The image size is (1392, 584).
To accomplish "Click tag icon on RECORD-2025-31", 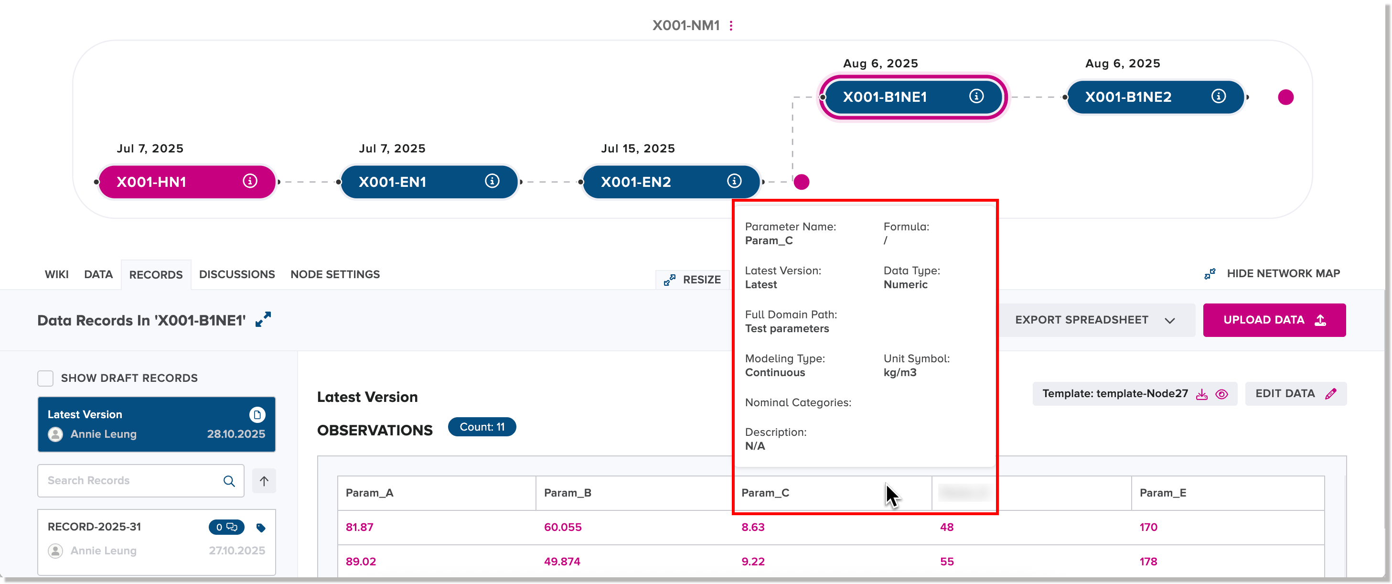I will click(x=260, y=528).
